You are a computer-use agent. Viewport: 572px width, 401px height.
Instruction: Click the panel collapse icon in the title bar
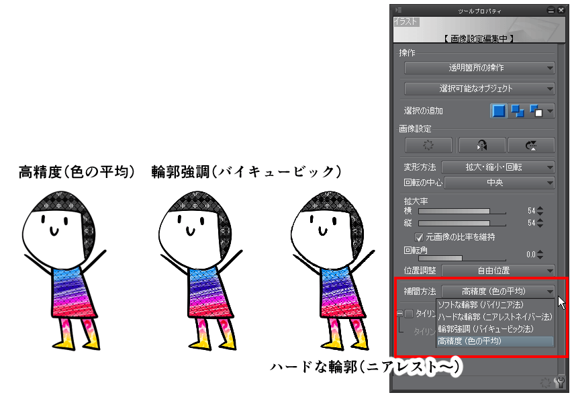[551, 10]
